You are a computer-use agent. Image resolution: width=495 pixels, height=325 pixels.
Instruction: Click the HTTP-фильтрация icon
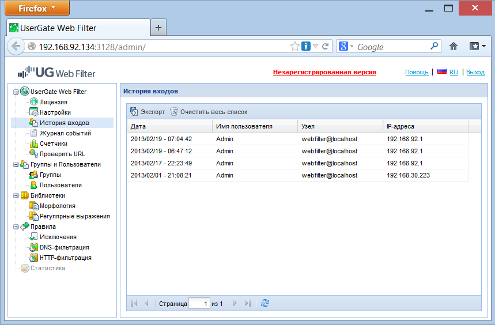click(x=34, y=258)
